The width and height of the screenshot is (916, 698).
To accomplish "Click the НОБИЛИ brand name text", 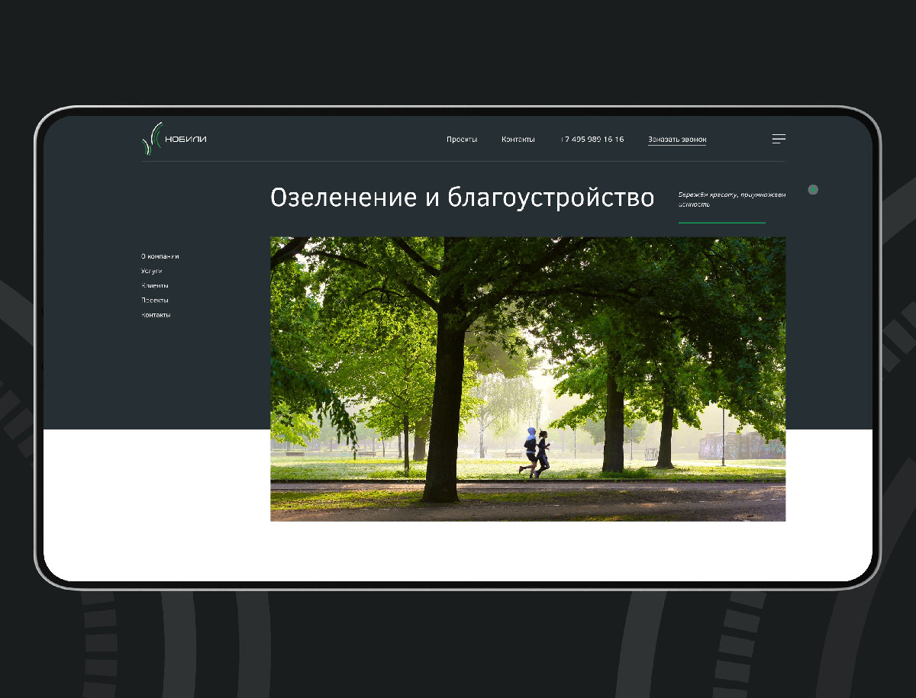I will pos(185,139).
